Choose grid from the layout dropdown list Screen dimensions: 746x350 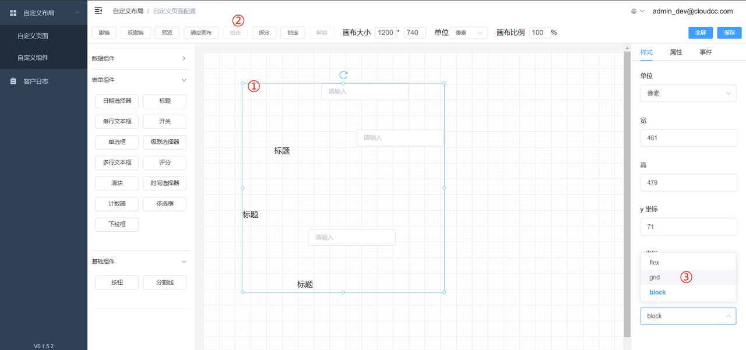pos(654,278)
